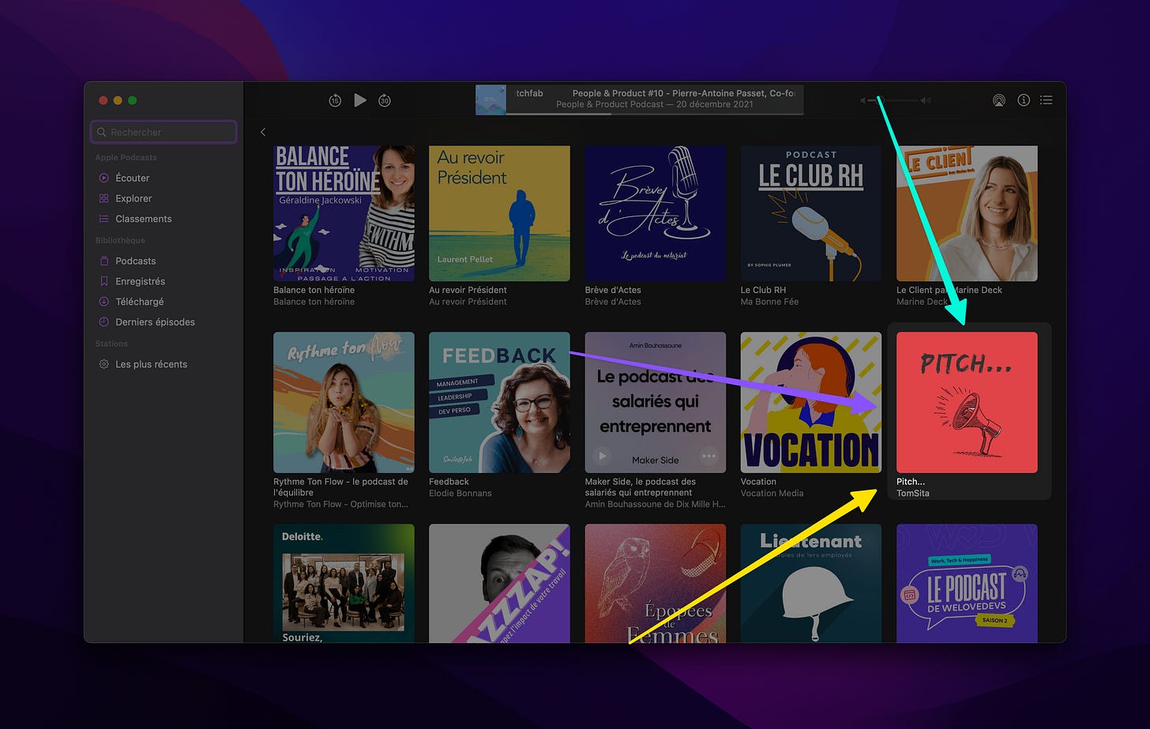The height and width of the screenshot is (729, 1150).
Task: Open Deloitte podcast artwork
Action: [x=344, y=583]
